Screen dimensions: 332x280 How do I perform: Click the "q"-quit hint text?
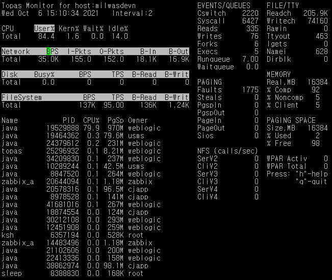point(312,182)
